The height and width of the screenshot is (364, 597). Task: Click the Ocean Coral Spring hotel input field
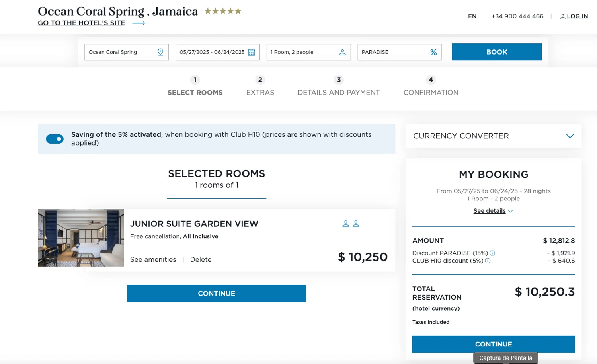[x=127, y=52]
